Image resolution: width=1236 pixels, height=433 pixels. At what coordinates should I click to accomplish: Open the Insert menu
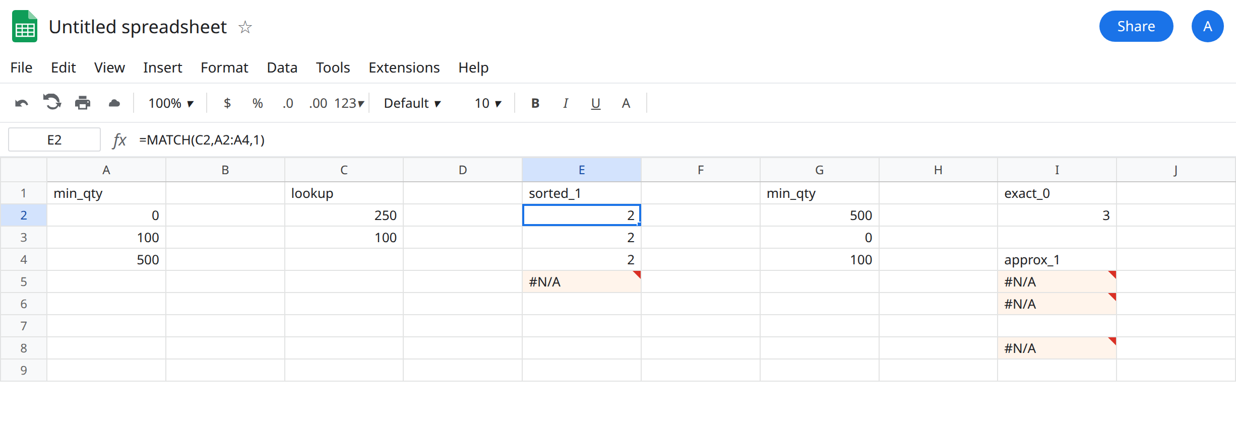[x=162, y=67]
